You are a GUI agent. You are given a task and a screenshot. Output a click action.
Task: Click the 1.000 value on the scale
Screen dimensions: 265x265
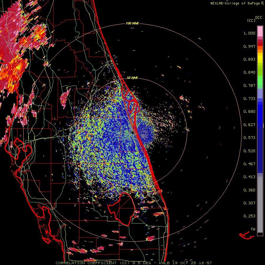(249, 33)
